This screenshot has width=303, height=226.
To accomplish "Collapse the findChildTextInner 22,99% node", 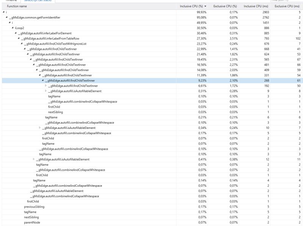I will [x=25, y=49].
